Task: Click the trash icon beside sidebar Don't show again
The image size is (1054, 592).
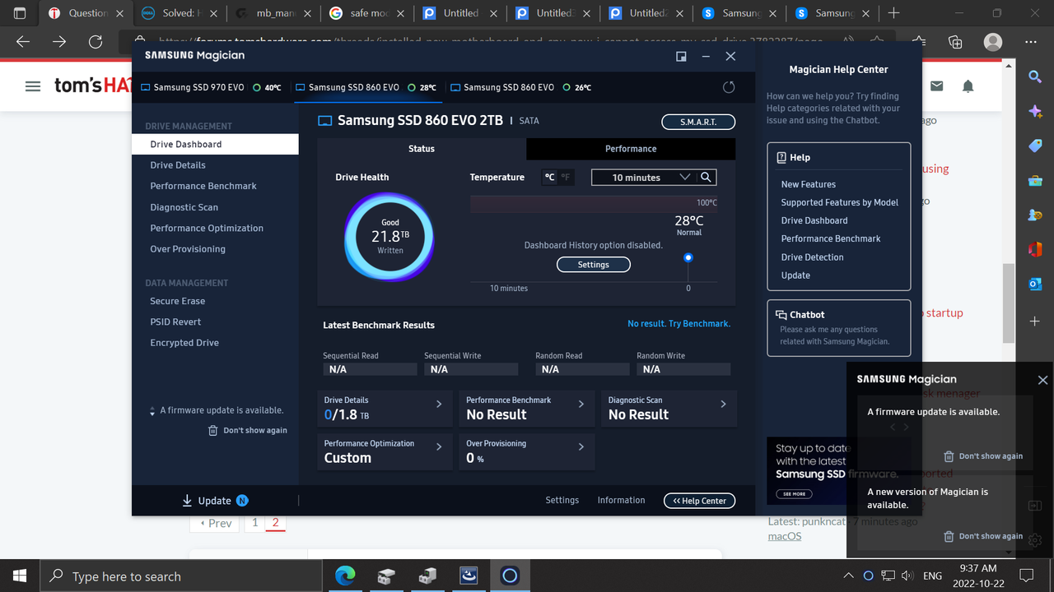Action: point(213,430)
